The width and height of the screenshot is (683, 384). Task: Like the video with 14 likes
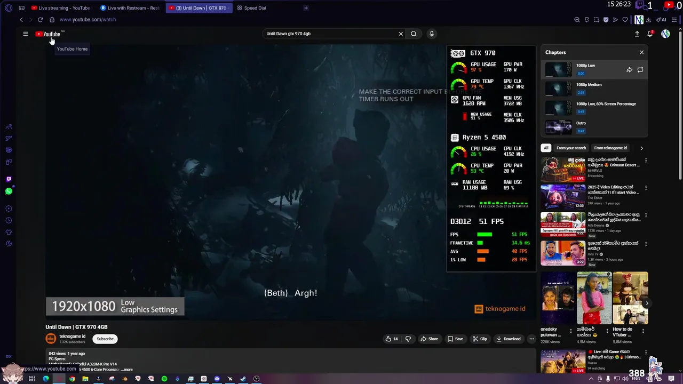(x=392, y=339)
